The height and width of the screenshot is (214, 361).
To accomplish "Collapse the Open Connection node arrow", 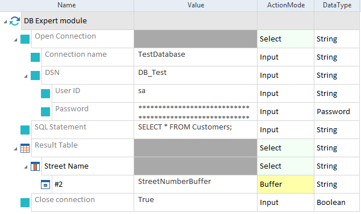I will click(15, 40).
